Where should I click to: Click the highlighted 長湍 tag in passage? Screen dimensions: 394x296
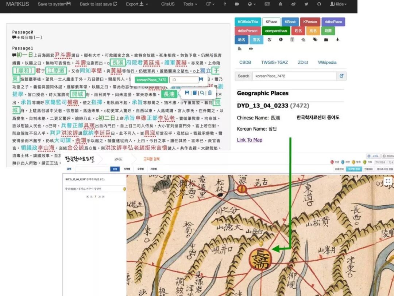[x=169, y=94]
